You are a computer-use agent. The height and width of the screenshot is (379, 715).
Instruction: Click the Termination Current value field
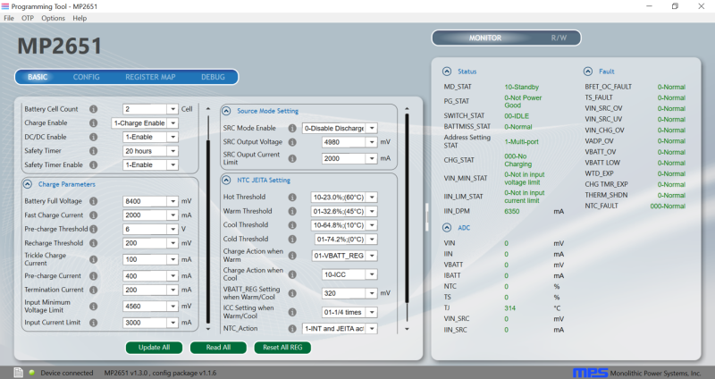click(145, 291)
